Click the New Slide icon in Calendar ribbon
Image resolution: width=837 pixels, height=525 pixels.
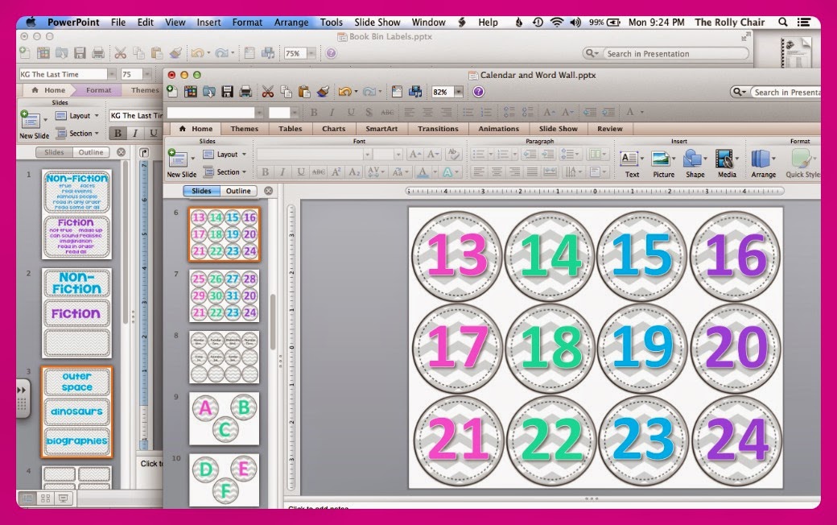tap(178, 158)
